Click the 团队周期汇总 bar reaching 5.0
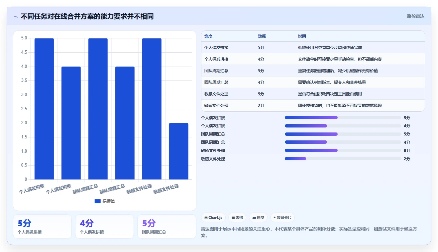Screen dimensions: 438x252 click(x=98, y=109)
